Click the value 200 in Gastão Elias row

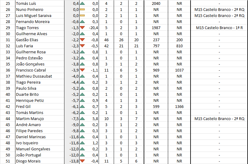[179, 40]
